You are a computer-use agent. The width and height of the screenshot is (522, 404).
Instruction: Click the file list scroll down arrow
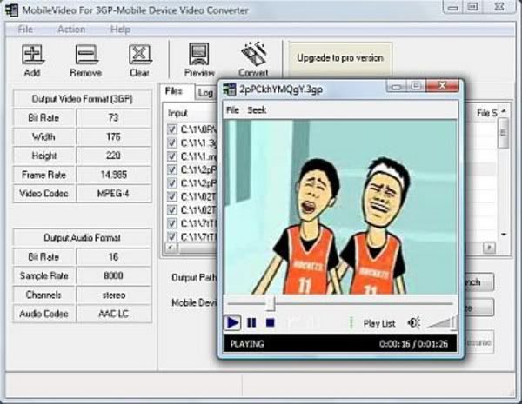coord(504,235)
